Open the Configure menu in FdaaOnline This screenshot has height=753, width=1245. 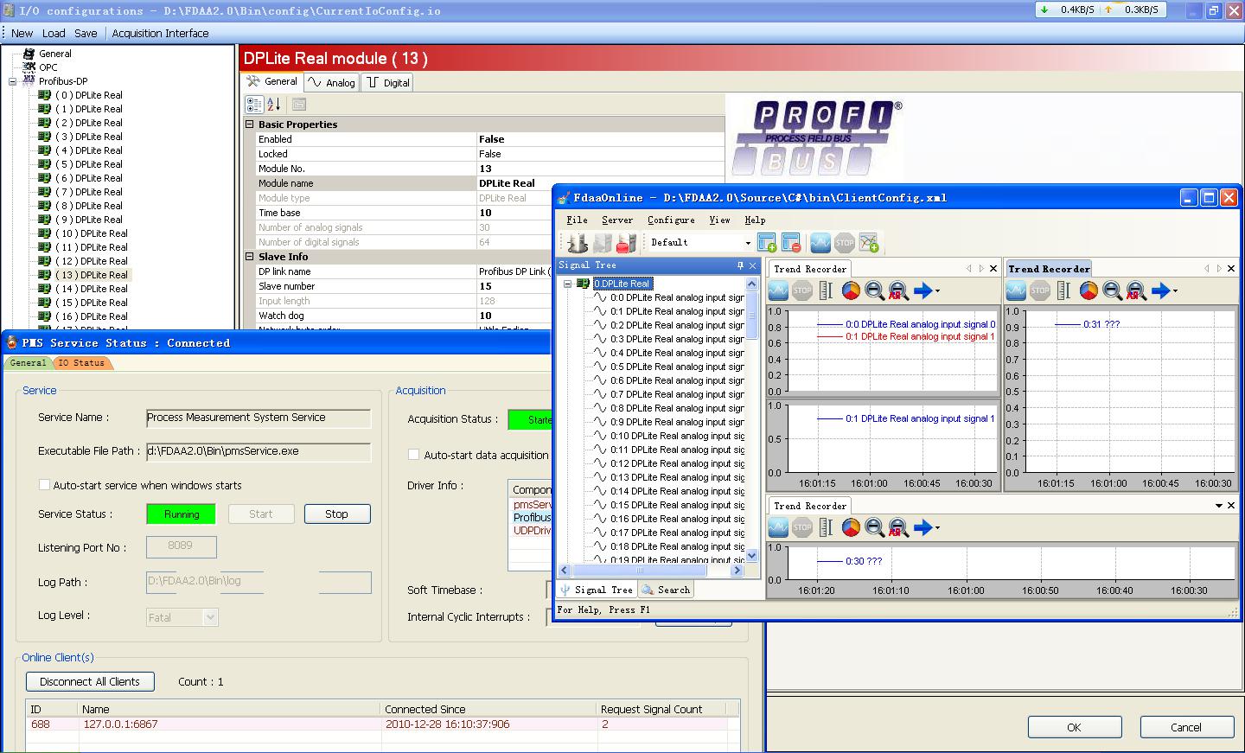tap(671, 220)
